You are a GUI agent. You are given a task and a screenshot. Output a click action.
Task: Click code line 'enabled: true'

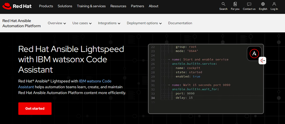pos(188,76)
